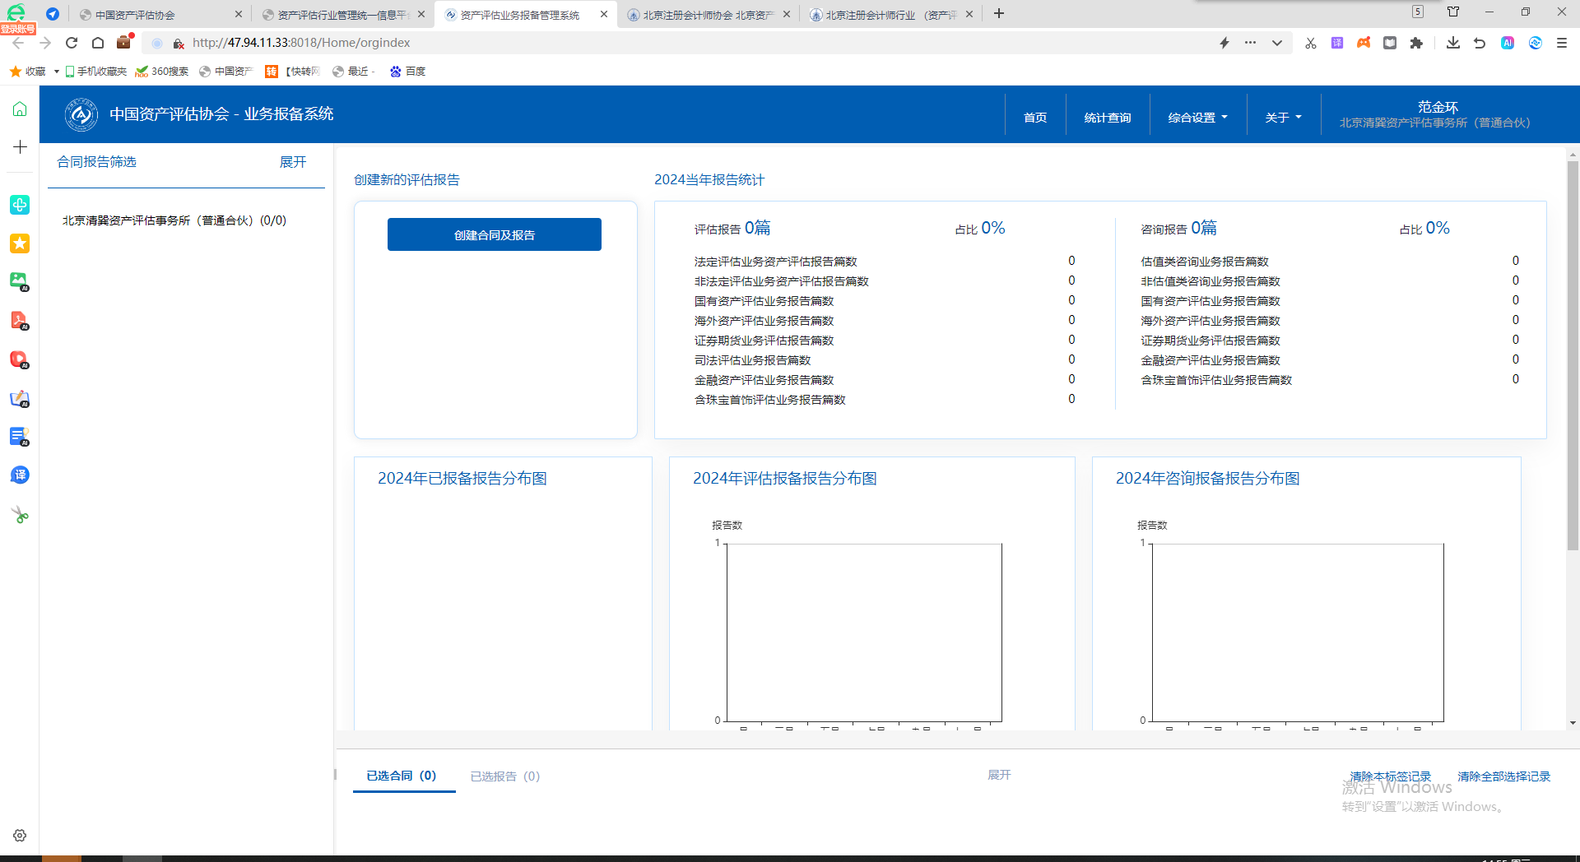The width and height of the screenshot is (1580, 862).
Task: Open sidebar settings gear icon
Action: (x=20, y=836)
